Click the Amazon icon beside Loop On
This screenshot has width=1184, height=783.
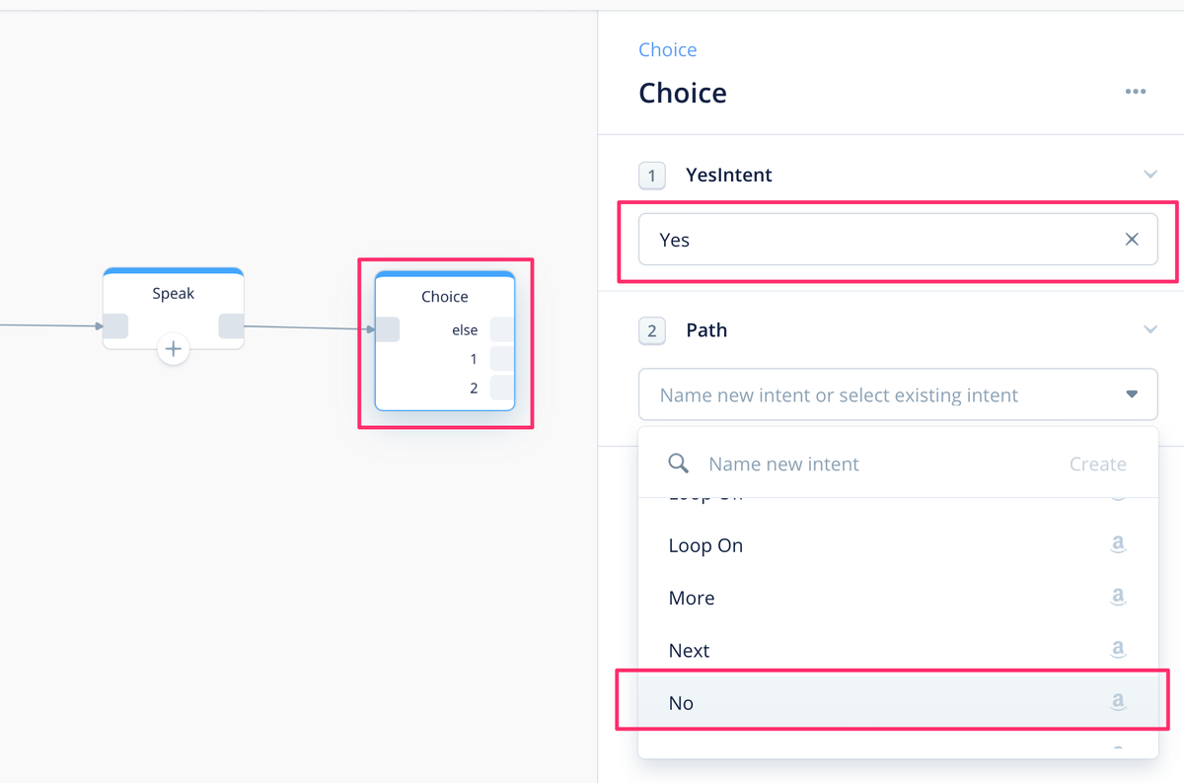[1118, 544]
